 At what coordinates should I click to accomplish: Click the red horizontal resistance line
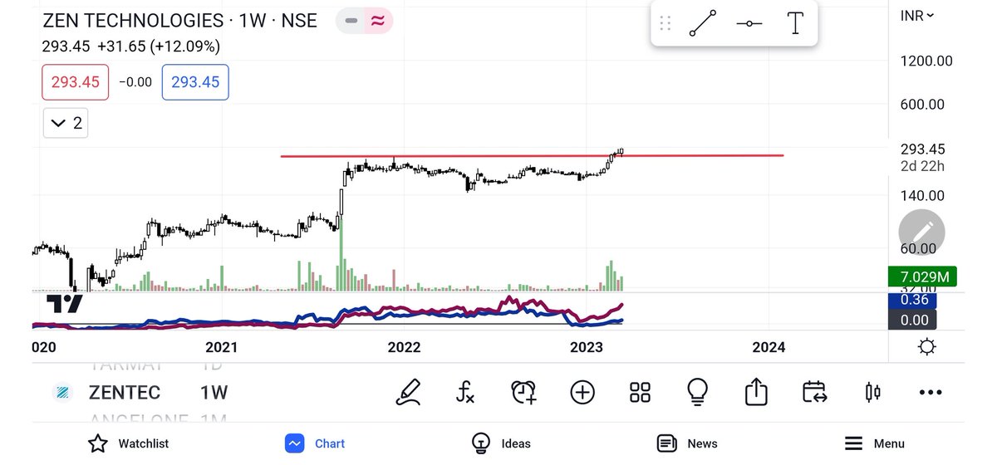click(532, 155)
